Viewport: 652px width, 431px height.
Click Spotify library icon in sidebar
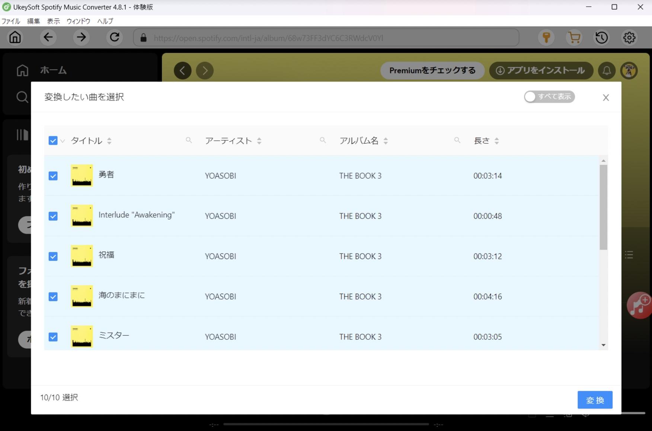22,134
